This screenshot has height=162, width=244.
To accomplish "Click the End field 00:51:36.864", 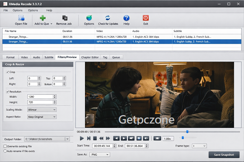I will (x=135, y=146).
